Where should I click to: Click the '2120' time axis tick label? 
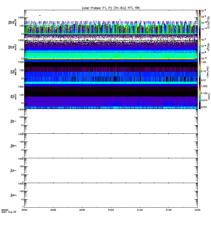click(x=140, y=210)
